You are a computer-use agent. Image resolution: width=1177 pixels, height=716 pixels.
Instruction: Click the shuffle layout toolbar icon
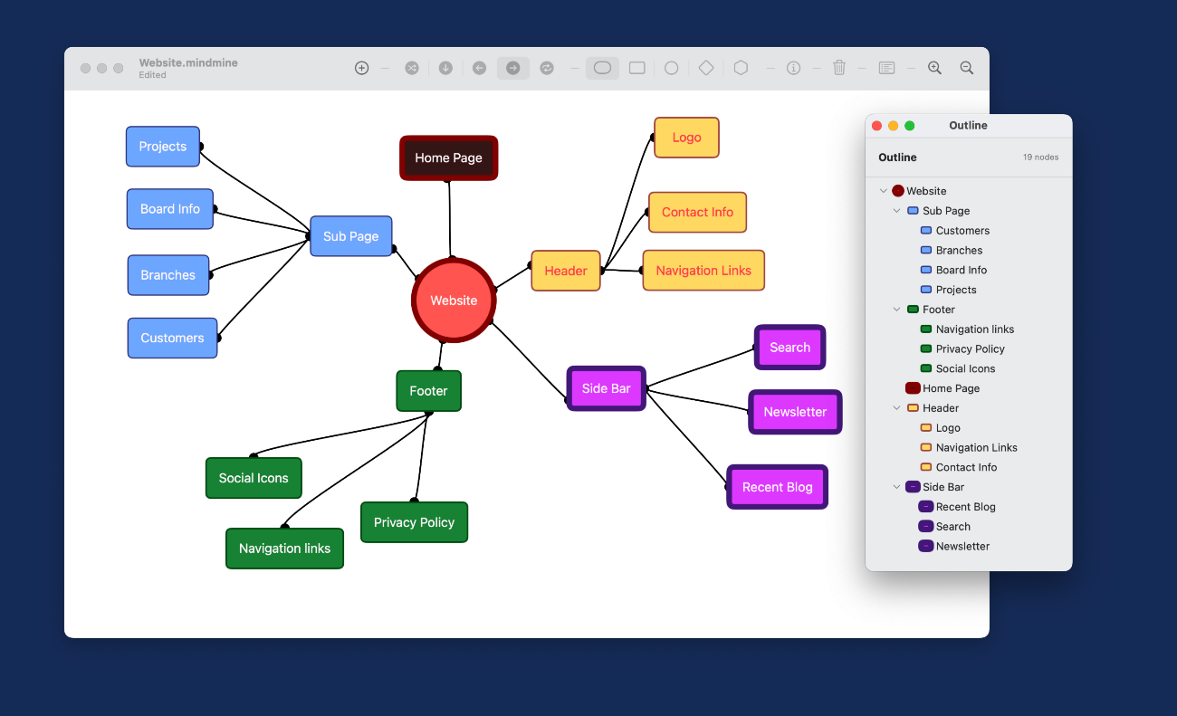[412, 68]
